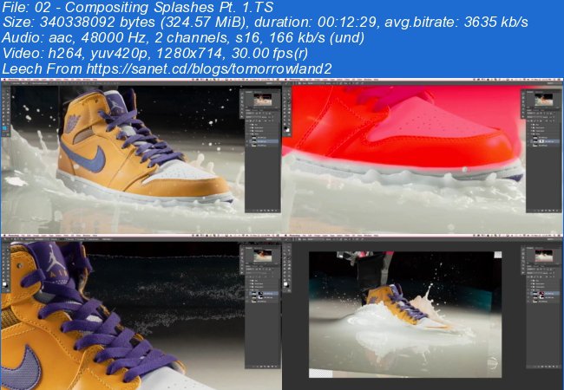Select the highlighted layer row in the yellow-sneaker splash frame
The height and width of the screenshot is (390, 564).
tap(264, 141)
